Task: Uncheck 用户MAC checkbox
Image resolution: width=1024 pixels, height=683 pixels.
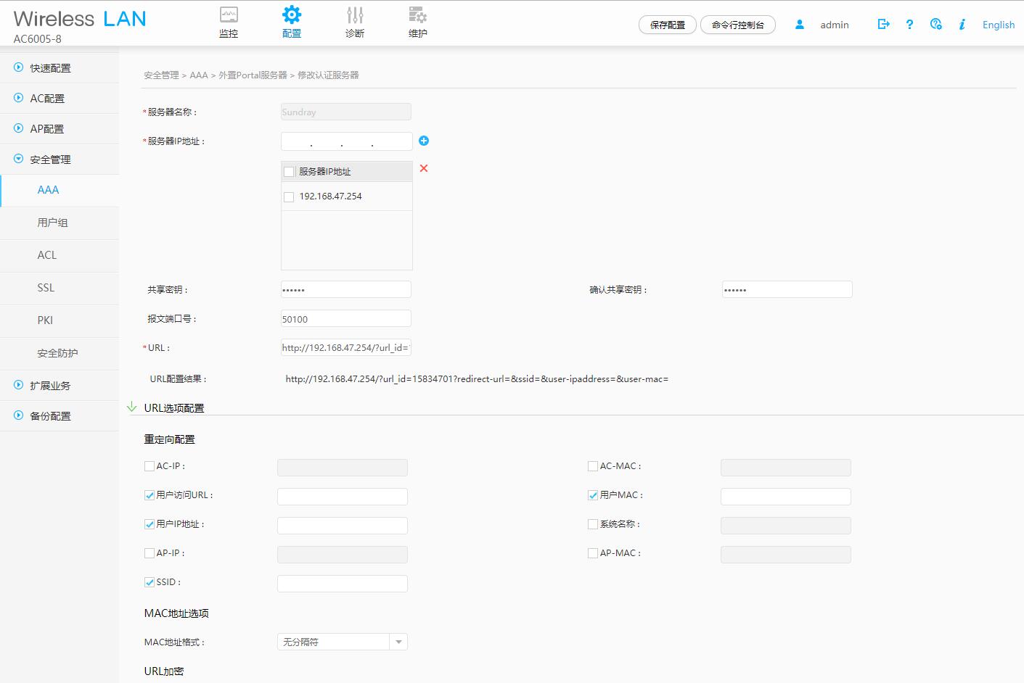Action: pos(593,495)
